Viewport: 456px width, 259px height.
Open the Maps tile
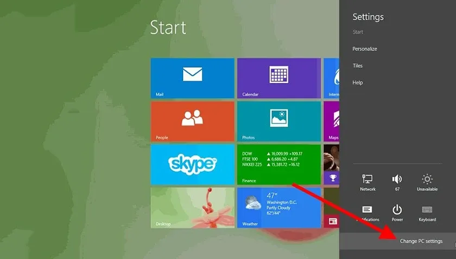(x=331, y=121)
